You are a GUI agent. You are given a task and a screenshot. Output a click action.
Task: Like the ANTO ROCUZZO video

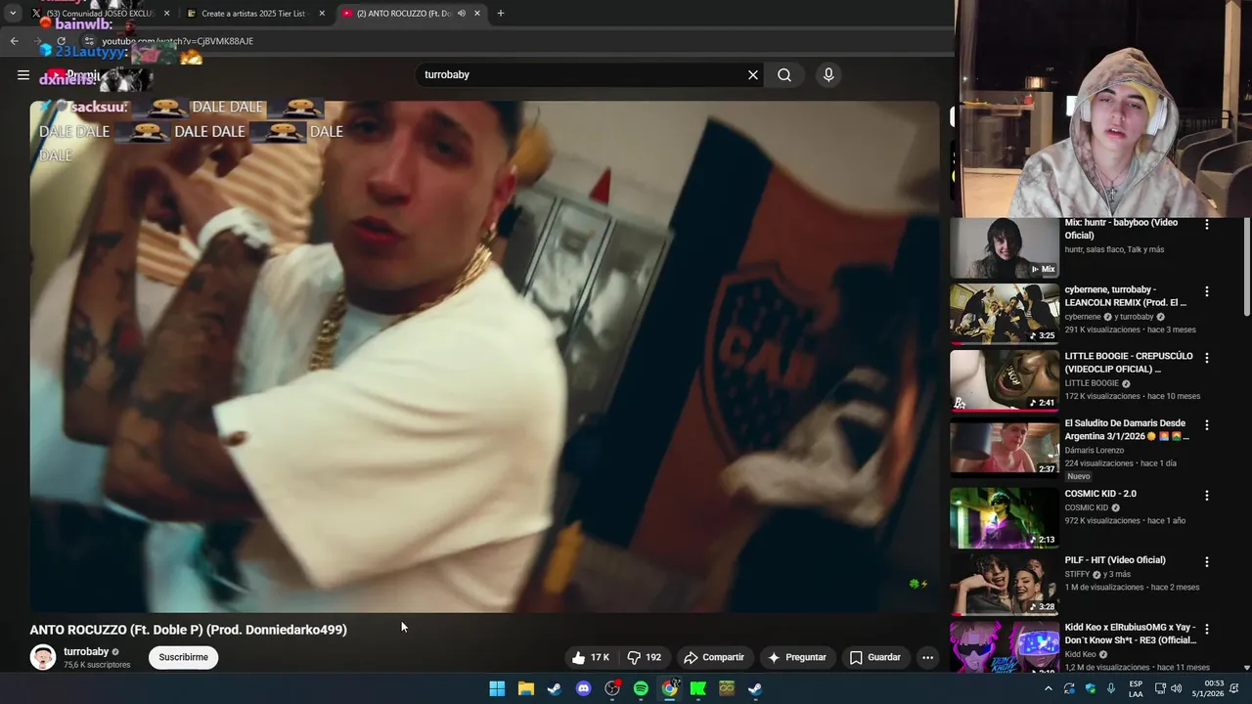(x=591, y=657)
